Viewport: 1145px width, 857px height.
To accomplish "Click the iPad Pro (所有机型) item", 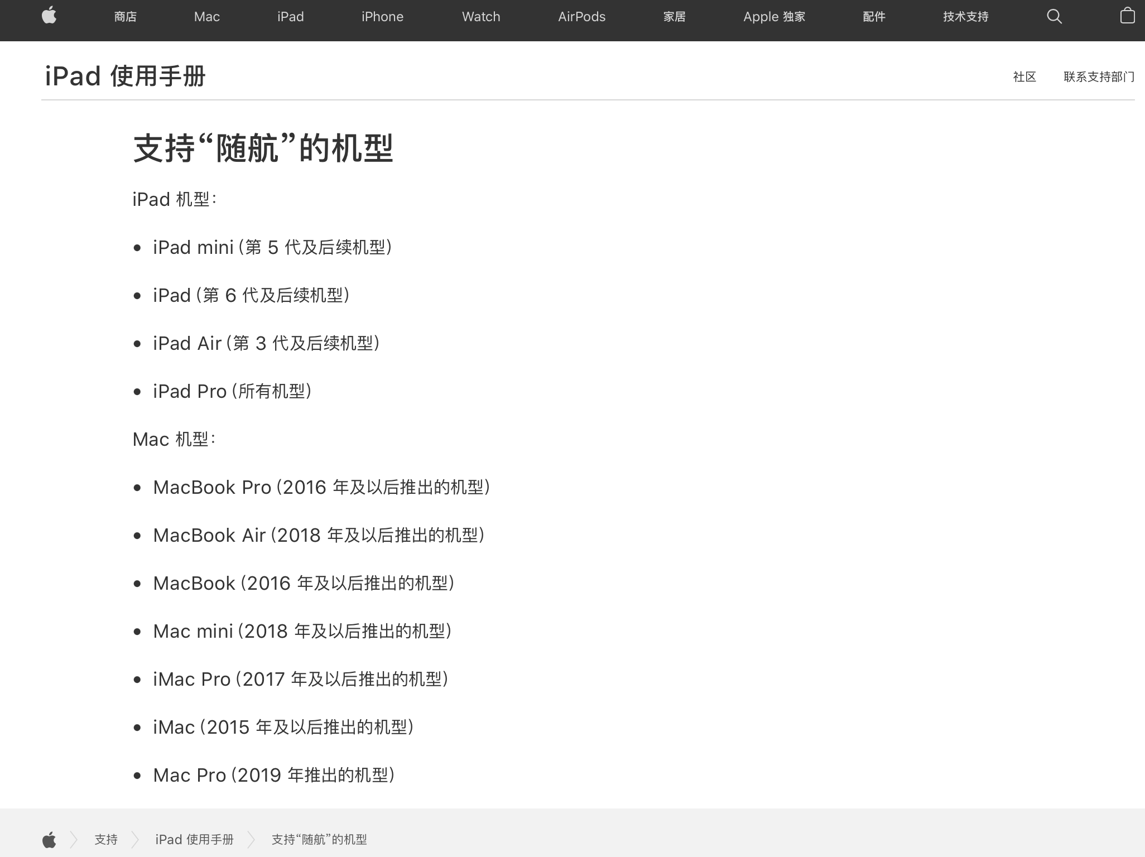I will point(233,391).
